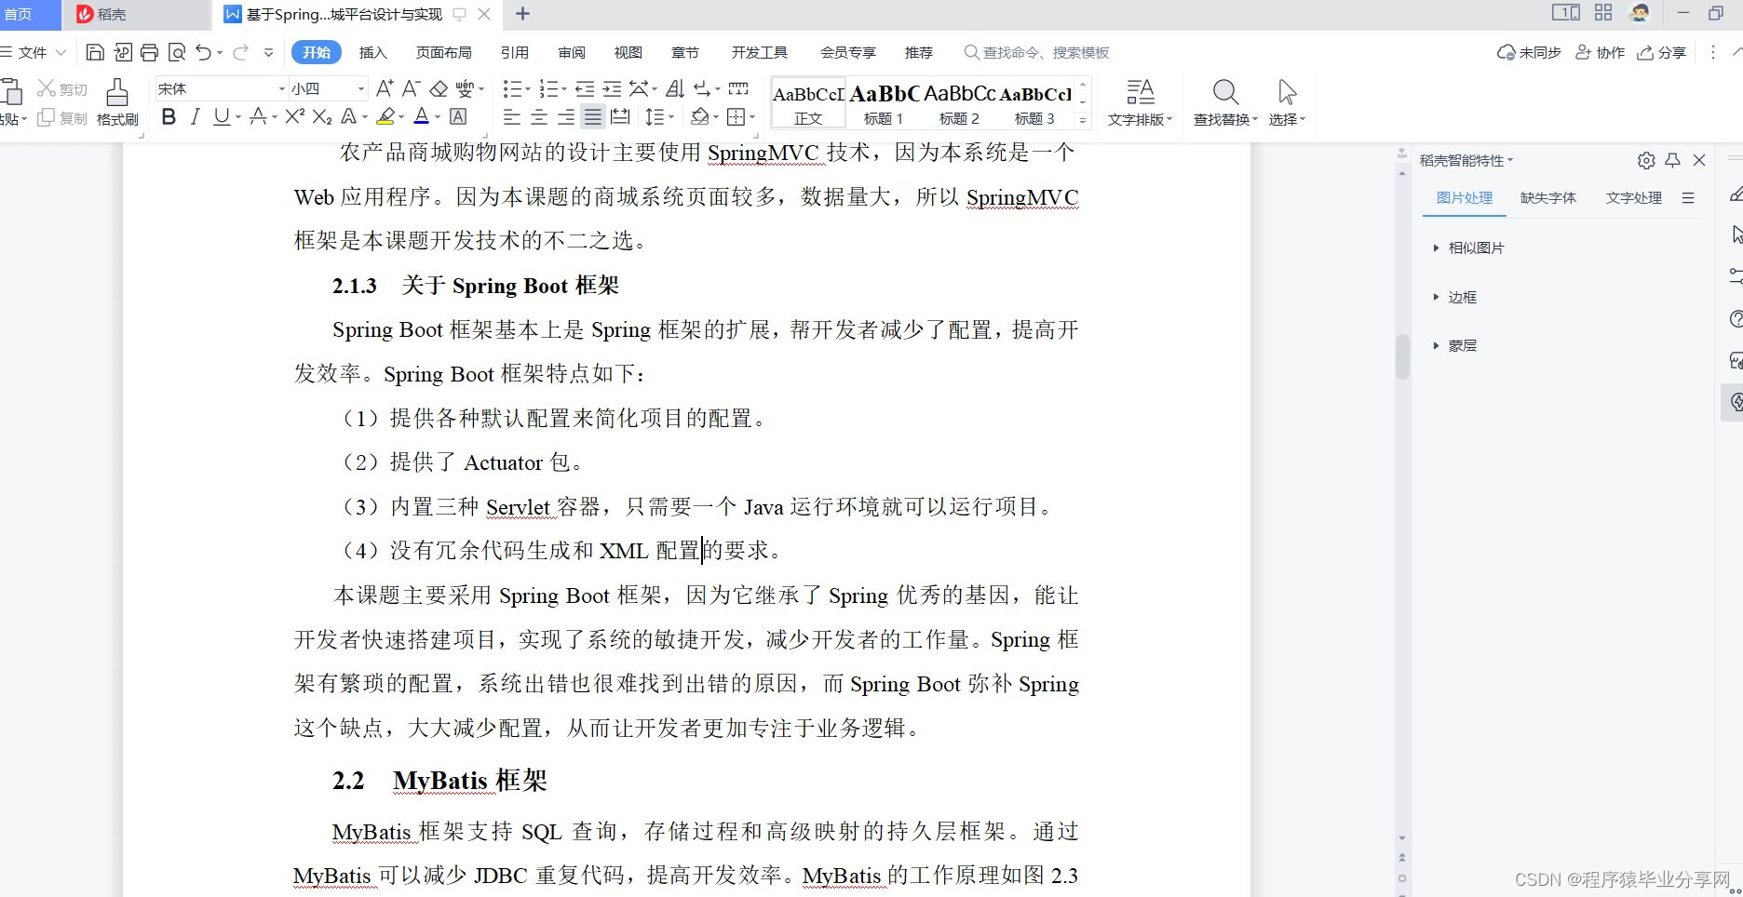Image resolution: width=1743 pixels, height=897 pixels.
Task: Click the 未同步 sync status button
Action: [1529, 52]
